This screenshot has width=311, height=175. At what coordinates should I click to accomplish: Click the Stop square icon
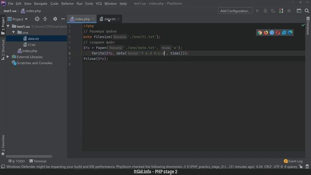click(x=289, y=11)
